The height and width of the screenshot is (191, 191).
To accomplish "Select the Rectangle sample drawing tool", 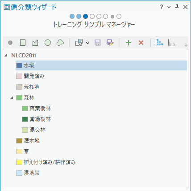I will [23, 43].
